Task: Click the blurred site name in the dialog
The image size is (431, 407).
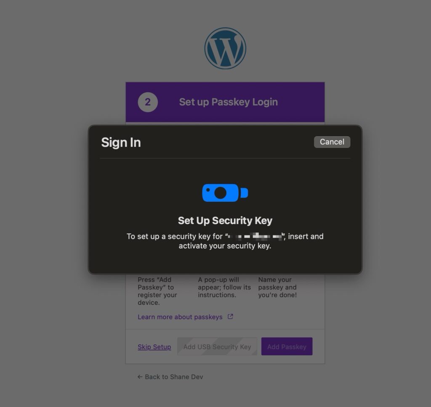Action: 255,236
